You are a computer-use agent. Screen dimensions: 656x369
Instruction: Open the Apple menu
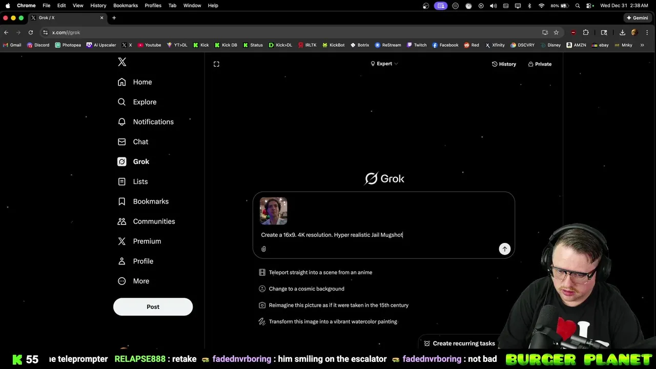(7, 6)
